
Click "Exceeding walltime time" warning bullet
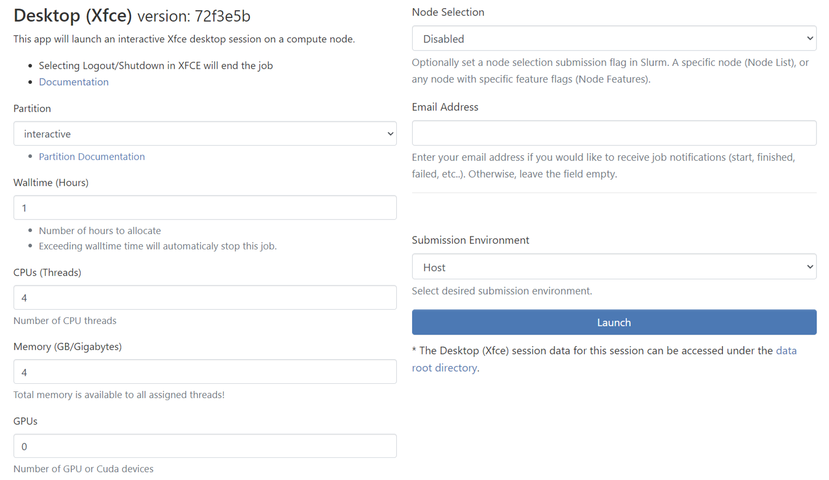158,246
